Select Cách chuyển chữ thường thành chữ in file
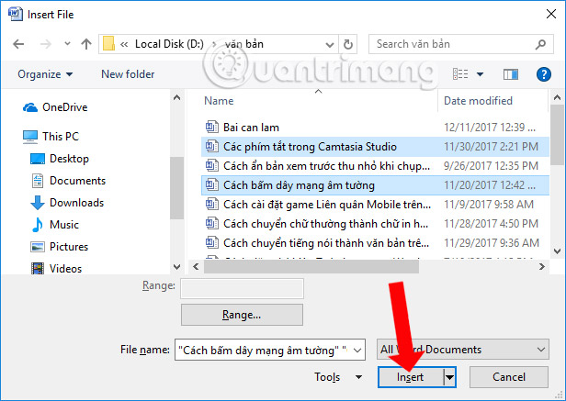Viewport: 566px width, 401px height. click(x=375, y=224)
